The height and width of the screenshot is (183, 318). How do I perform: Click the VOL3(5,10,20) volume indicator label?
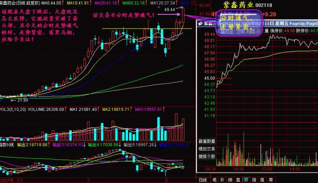(16, 109)
